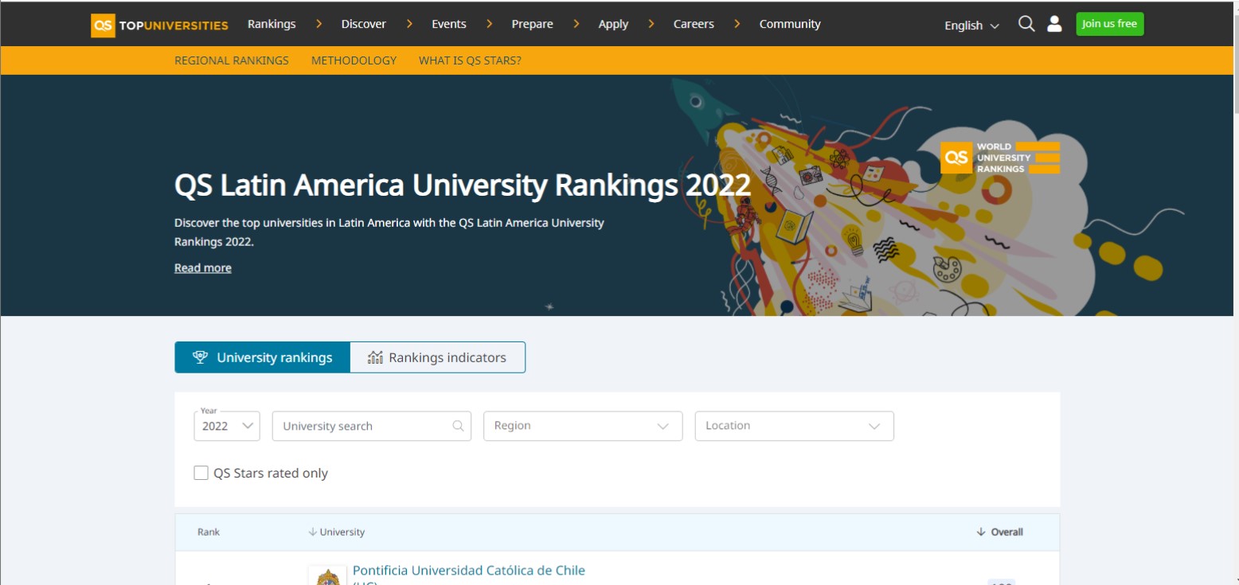Click Join us free button
Viewport: 1239px width, 585px height.
pyautogui.click(x=1110, y=24)
